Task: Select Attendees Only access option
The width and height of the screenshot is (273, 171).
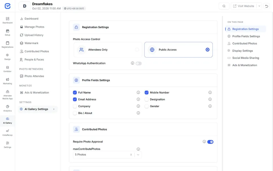Action: click(x=108, y=50)
